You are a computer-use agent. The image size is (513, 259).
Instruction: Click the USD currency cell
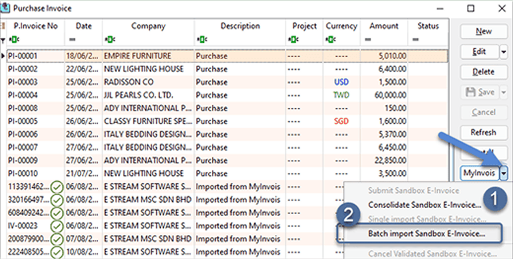pyautogui.click(x=342, y=82)
